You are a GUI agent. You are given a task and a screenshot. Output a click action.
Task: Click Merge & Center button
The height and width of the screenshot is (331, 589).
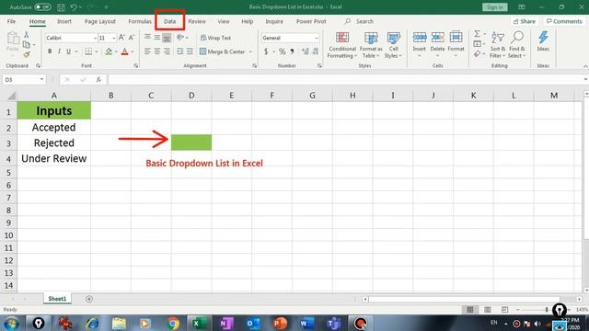coord(223,51)
